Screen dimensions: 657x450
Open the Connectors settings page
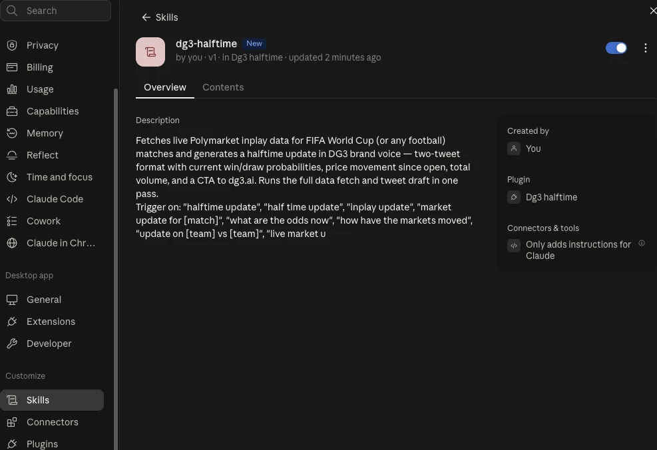(52, 422)
